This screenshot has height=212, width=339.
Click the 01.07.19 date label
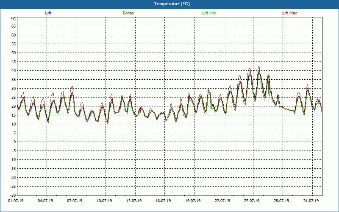16,201
